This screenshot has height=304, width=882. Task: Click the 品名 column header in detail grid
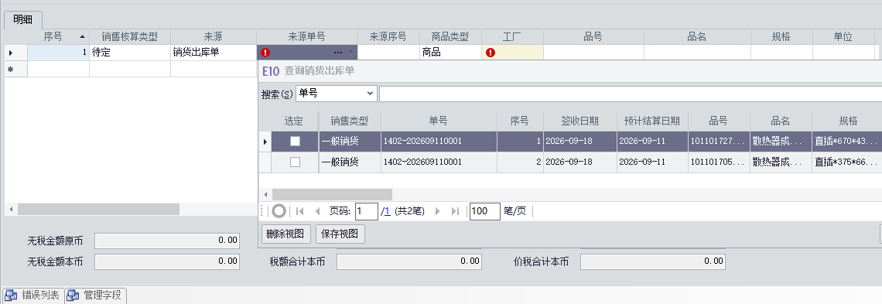(x=697, y=36)
